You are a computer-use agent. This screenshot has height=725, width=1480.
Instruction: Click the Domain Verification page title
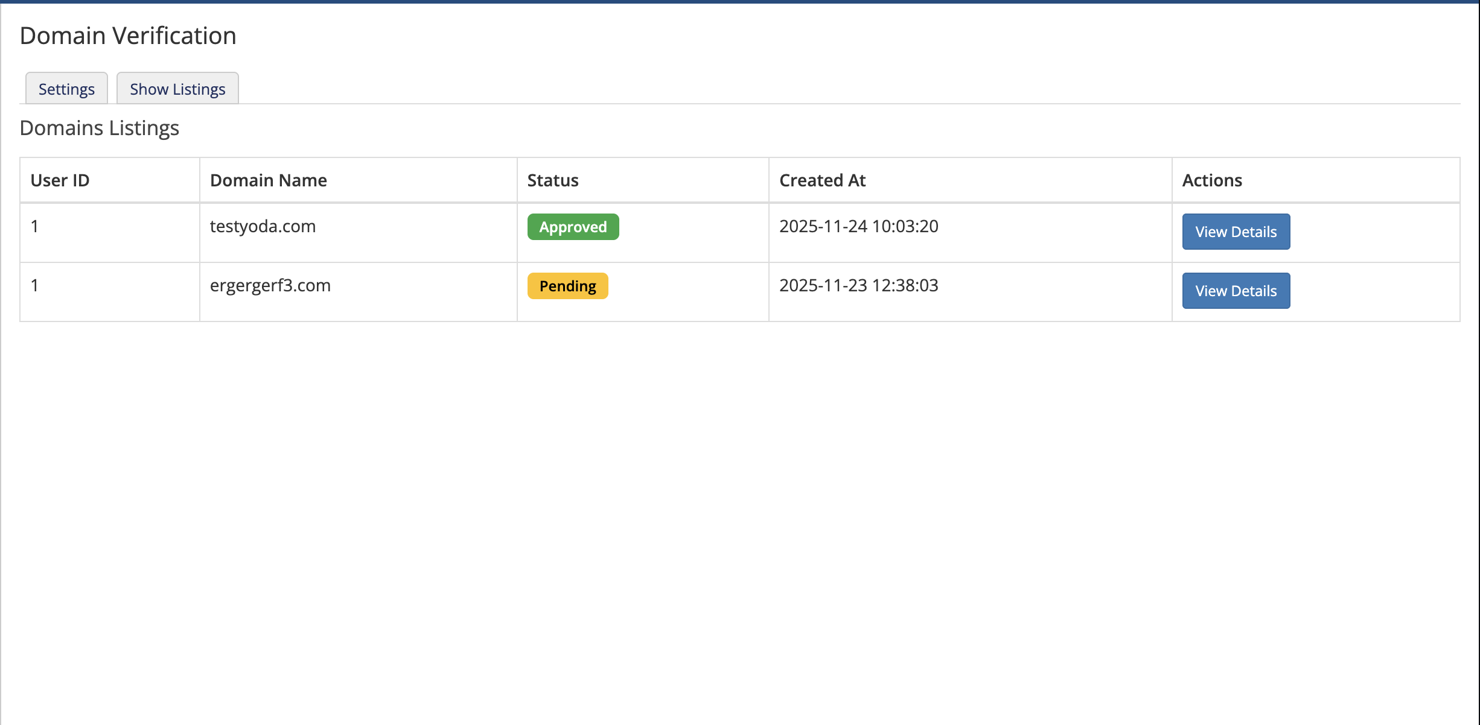click(128, 36)
